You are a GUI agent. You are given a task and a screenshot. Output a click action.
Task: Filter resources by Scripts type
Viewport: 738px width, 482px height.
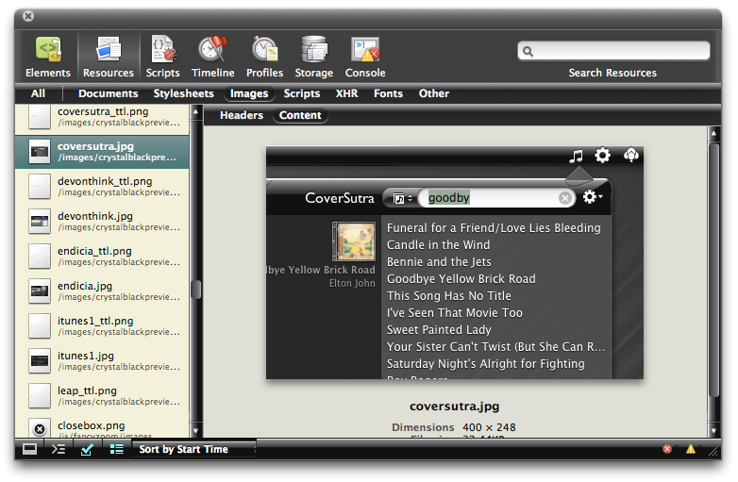tap(302, 93)
